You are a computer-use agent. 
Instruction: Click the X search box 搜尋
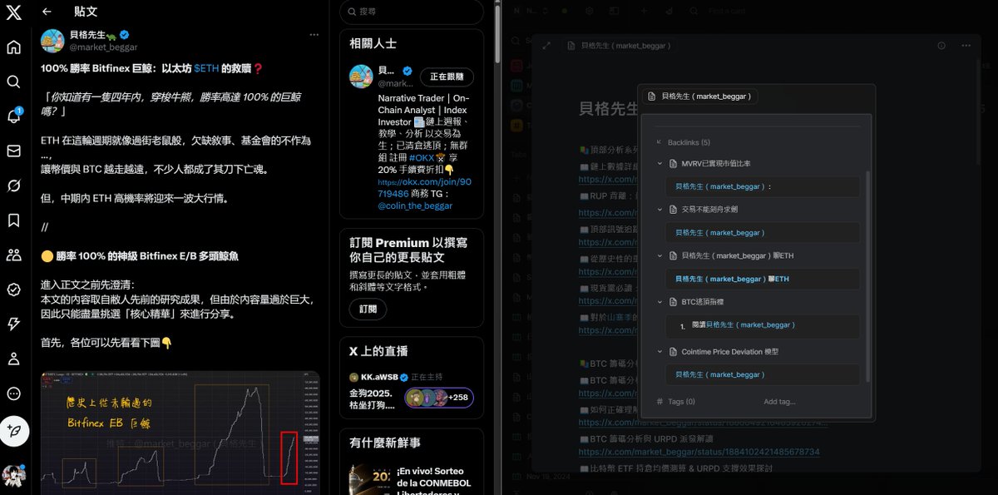click(412, 12)
